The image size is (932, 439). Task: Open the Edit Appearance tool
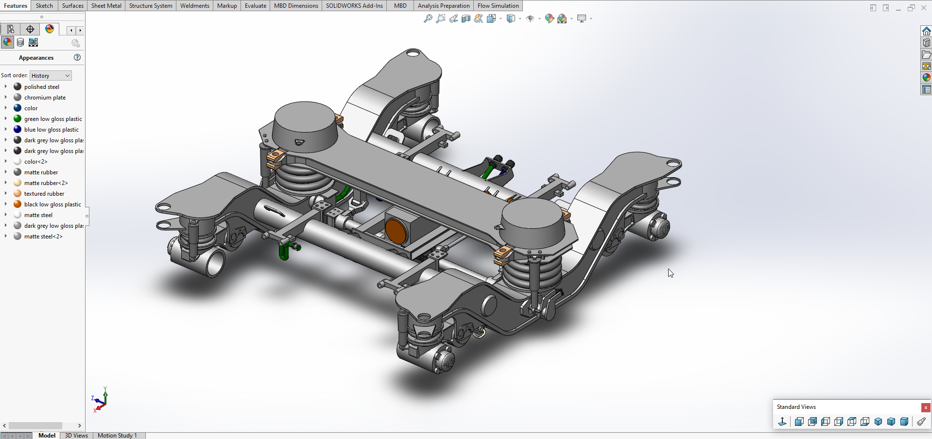pyautogui.click(x=549, y=19)
